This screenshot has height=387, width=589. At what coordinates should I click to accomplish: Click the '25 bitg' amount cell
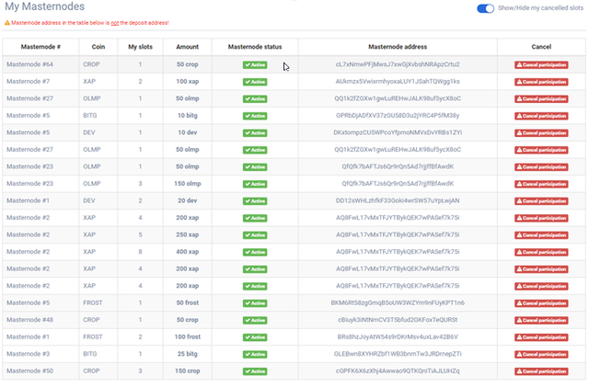click(x=187, y=354)
